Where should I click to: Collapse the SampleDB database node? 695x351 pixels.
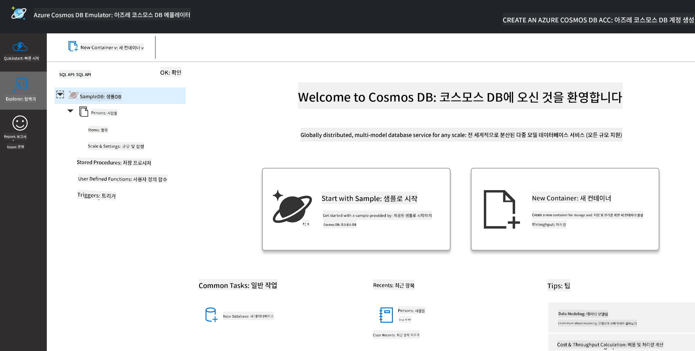tap(60, 94)
